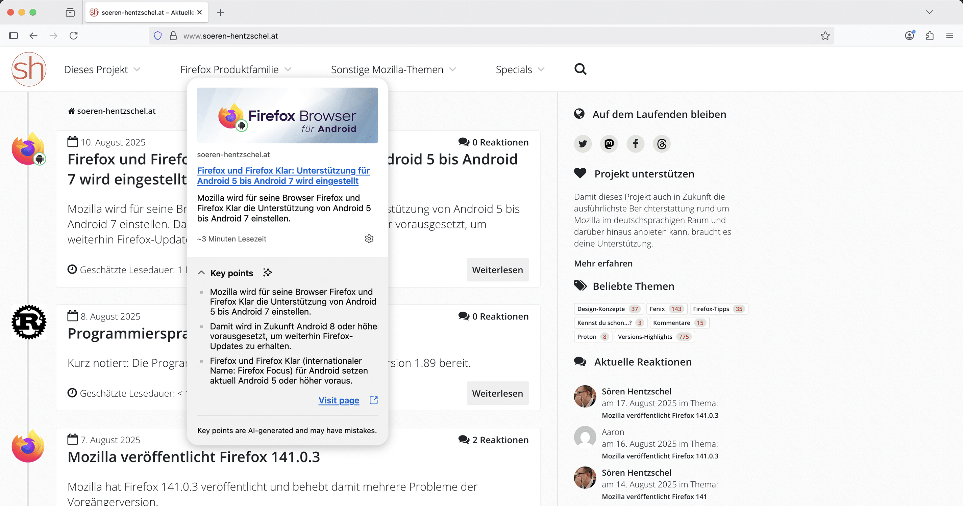Viewport: 963px width, 506px height.
Task: Expand the Firefox Produktfamilie menu
Action: coord(236,69)
